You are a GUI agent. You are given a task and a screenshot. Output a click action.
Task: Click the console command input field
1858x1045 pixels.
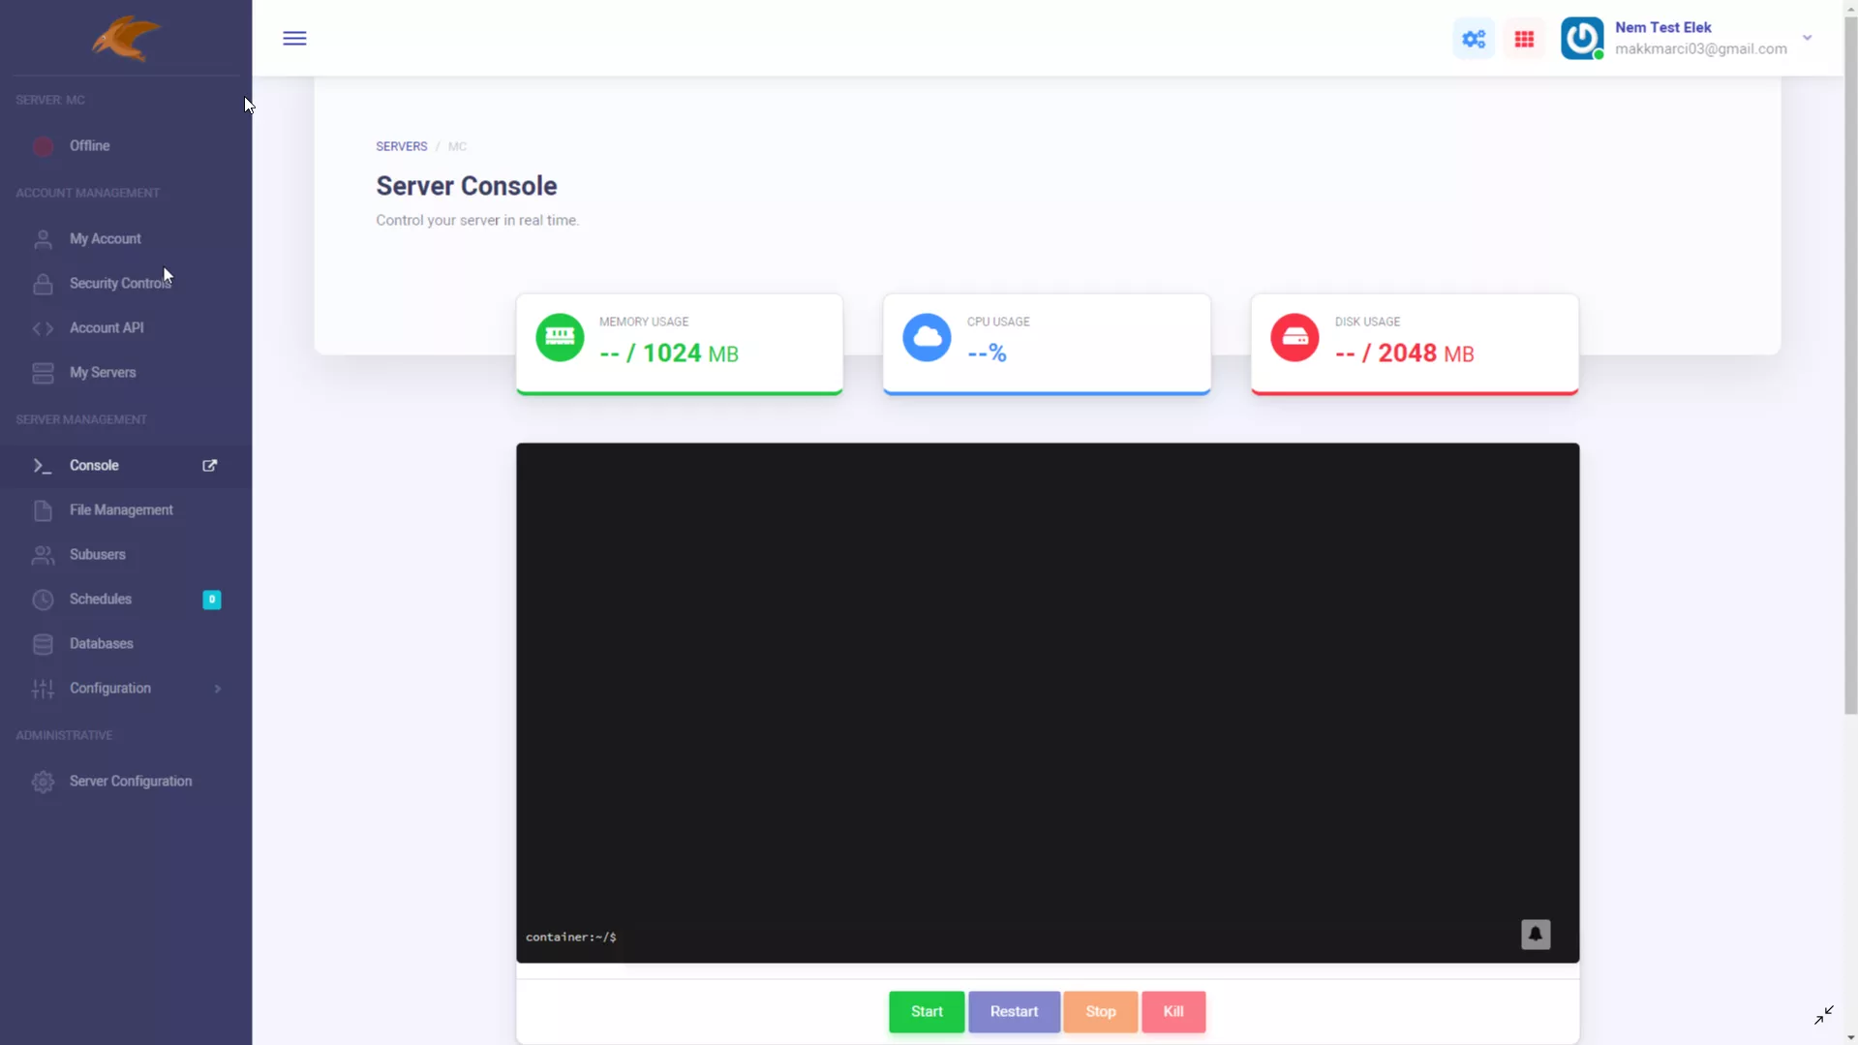1055,937
